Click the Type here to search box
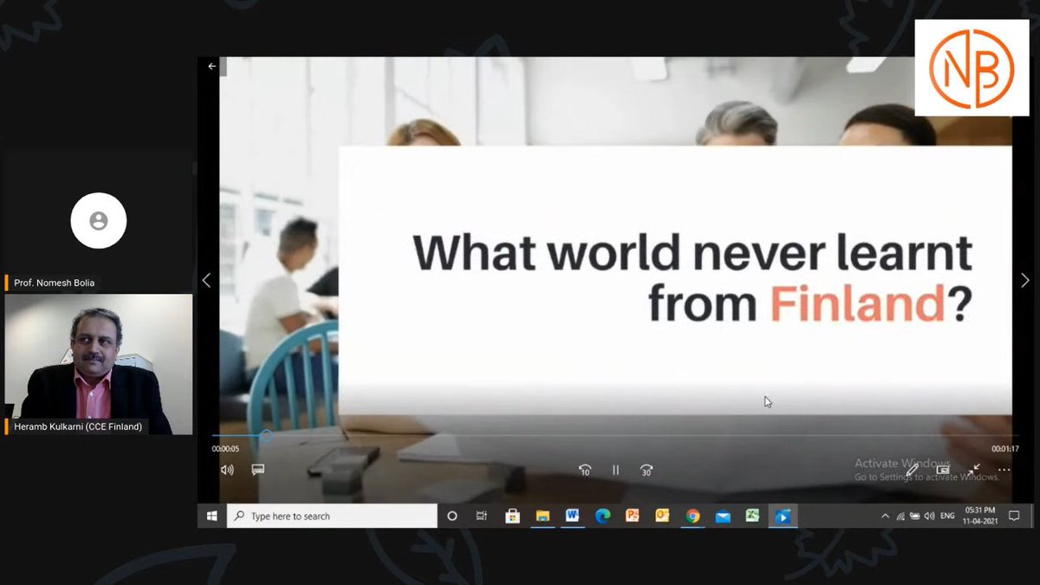 pos(332,516)
